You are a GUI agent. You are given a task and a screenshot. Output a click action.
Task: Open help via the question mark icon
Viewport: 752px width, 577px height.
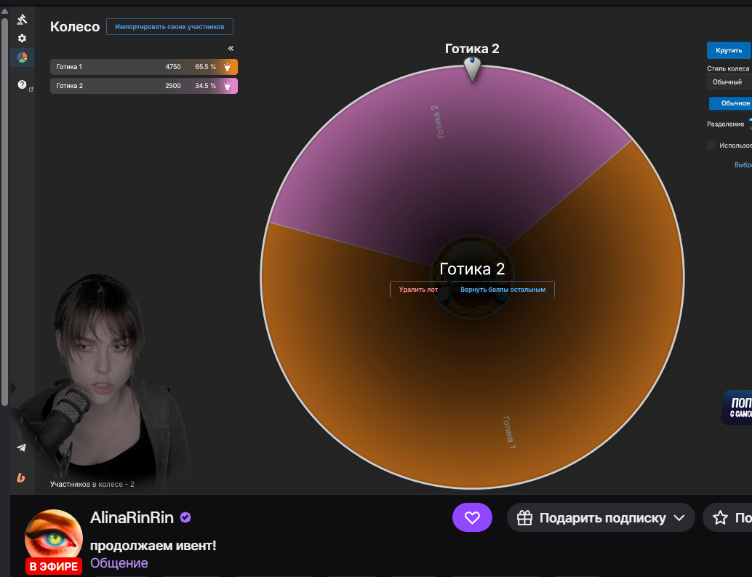[22, 84]
